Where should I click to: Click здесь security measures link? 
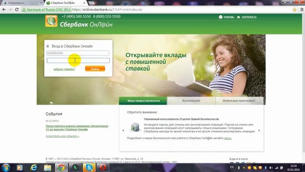tap(228, 138)
